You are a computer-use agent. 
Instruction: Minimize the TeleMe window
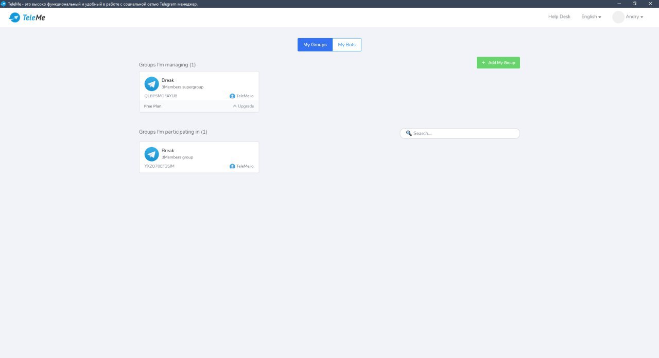[618, 4]
